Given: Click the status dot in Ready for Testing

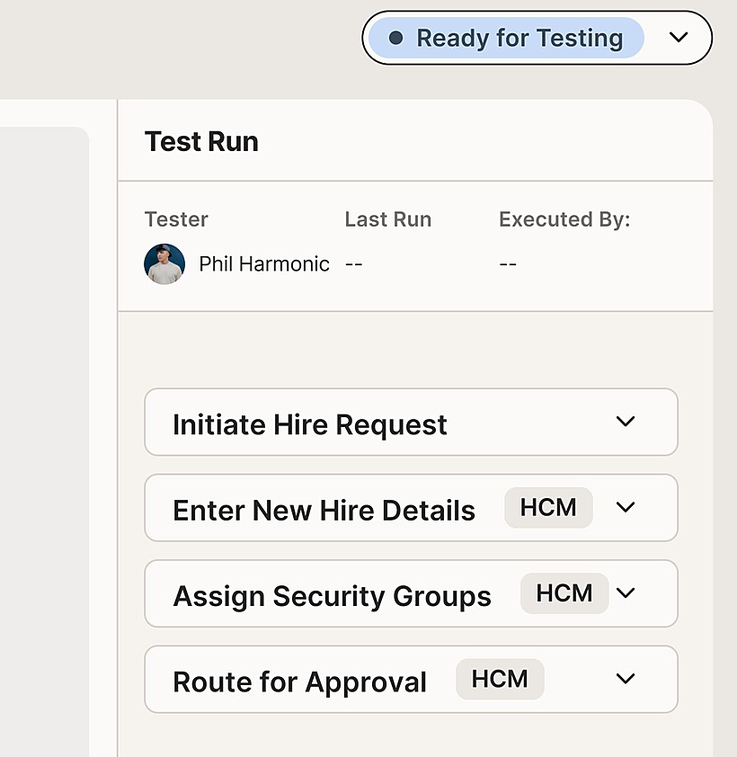Looking at the screenshot, I should tap(395, 38).
